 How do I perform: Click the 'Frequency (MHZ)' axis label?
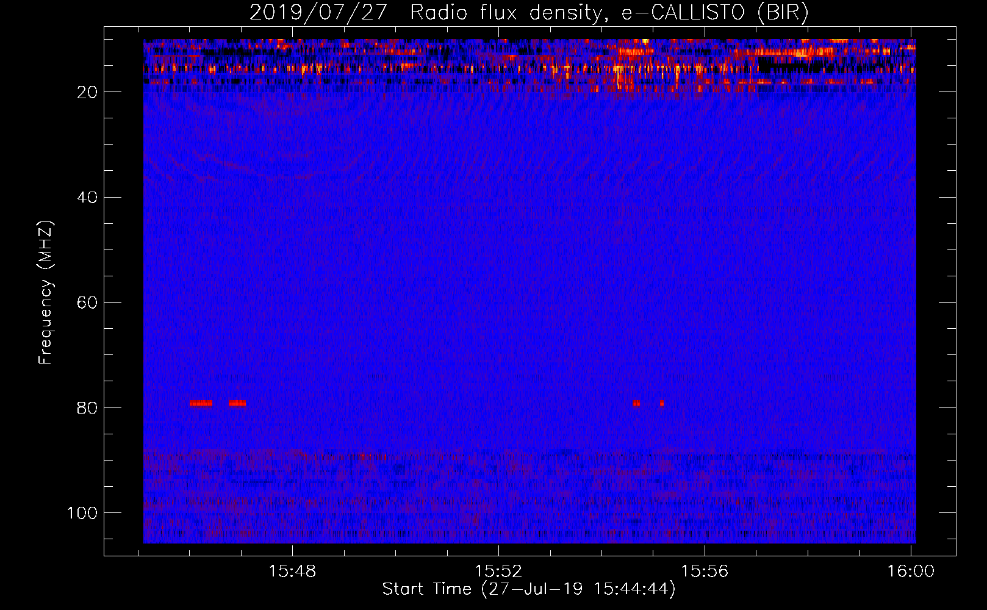tap(46, 292)
